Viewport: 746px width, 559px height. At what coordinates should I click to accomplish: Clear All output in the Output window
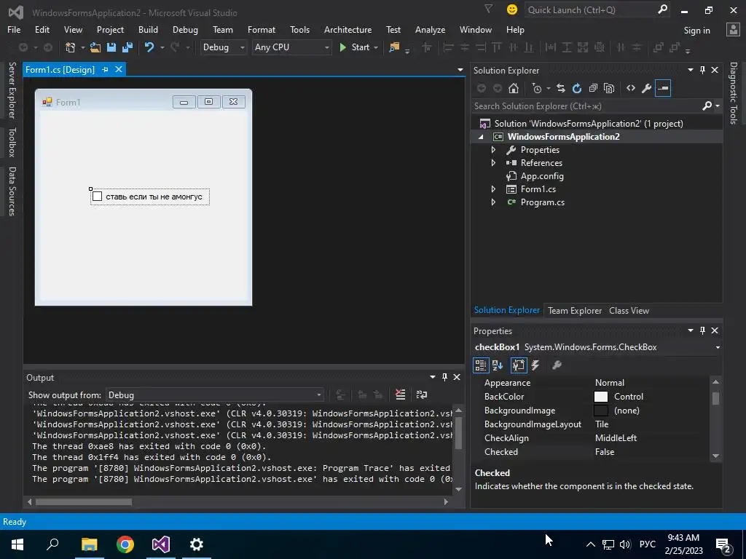point(401,395)
